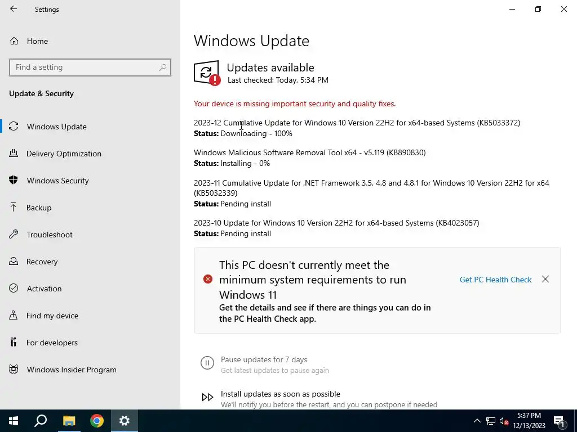Click Last checked: Today, 5:34 PM text
Viewport: 577px width, 432px height.
[x=278, y=80]
